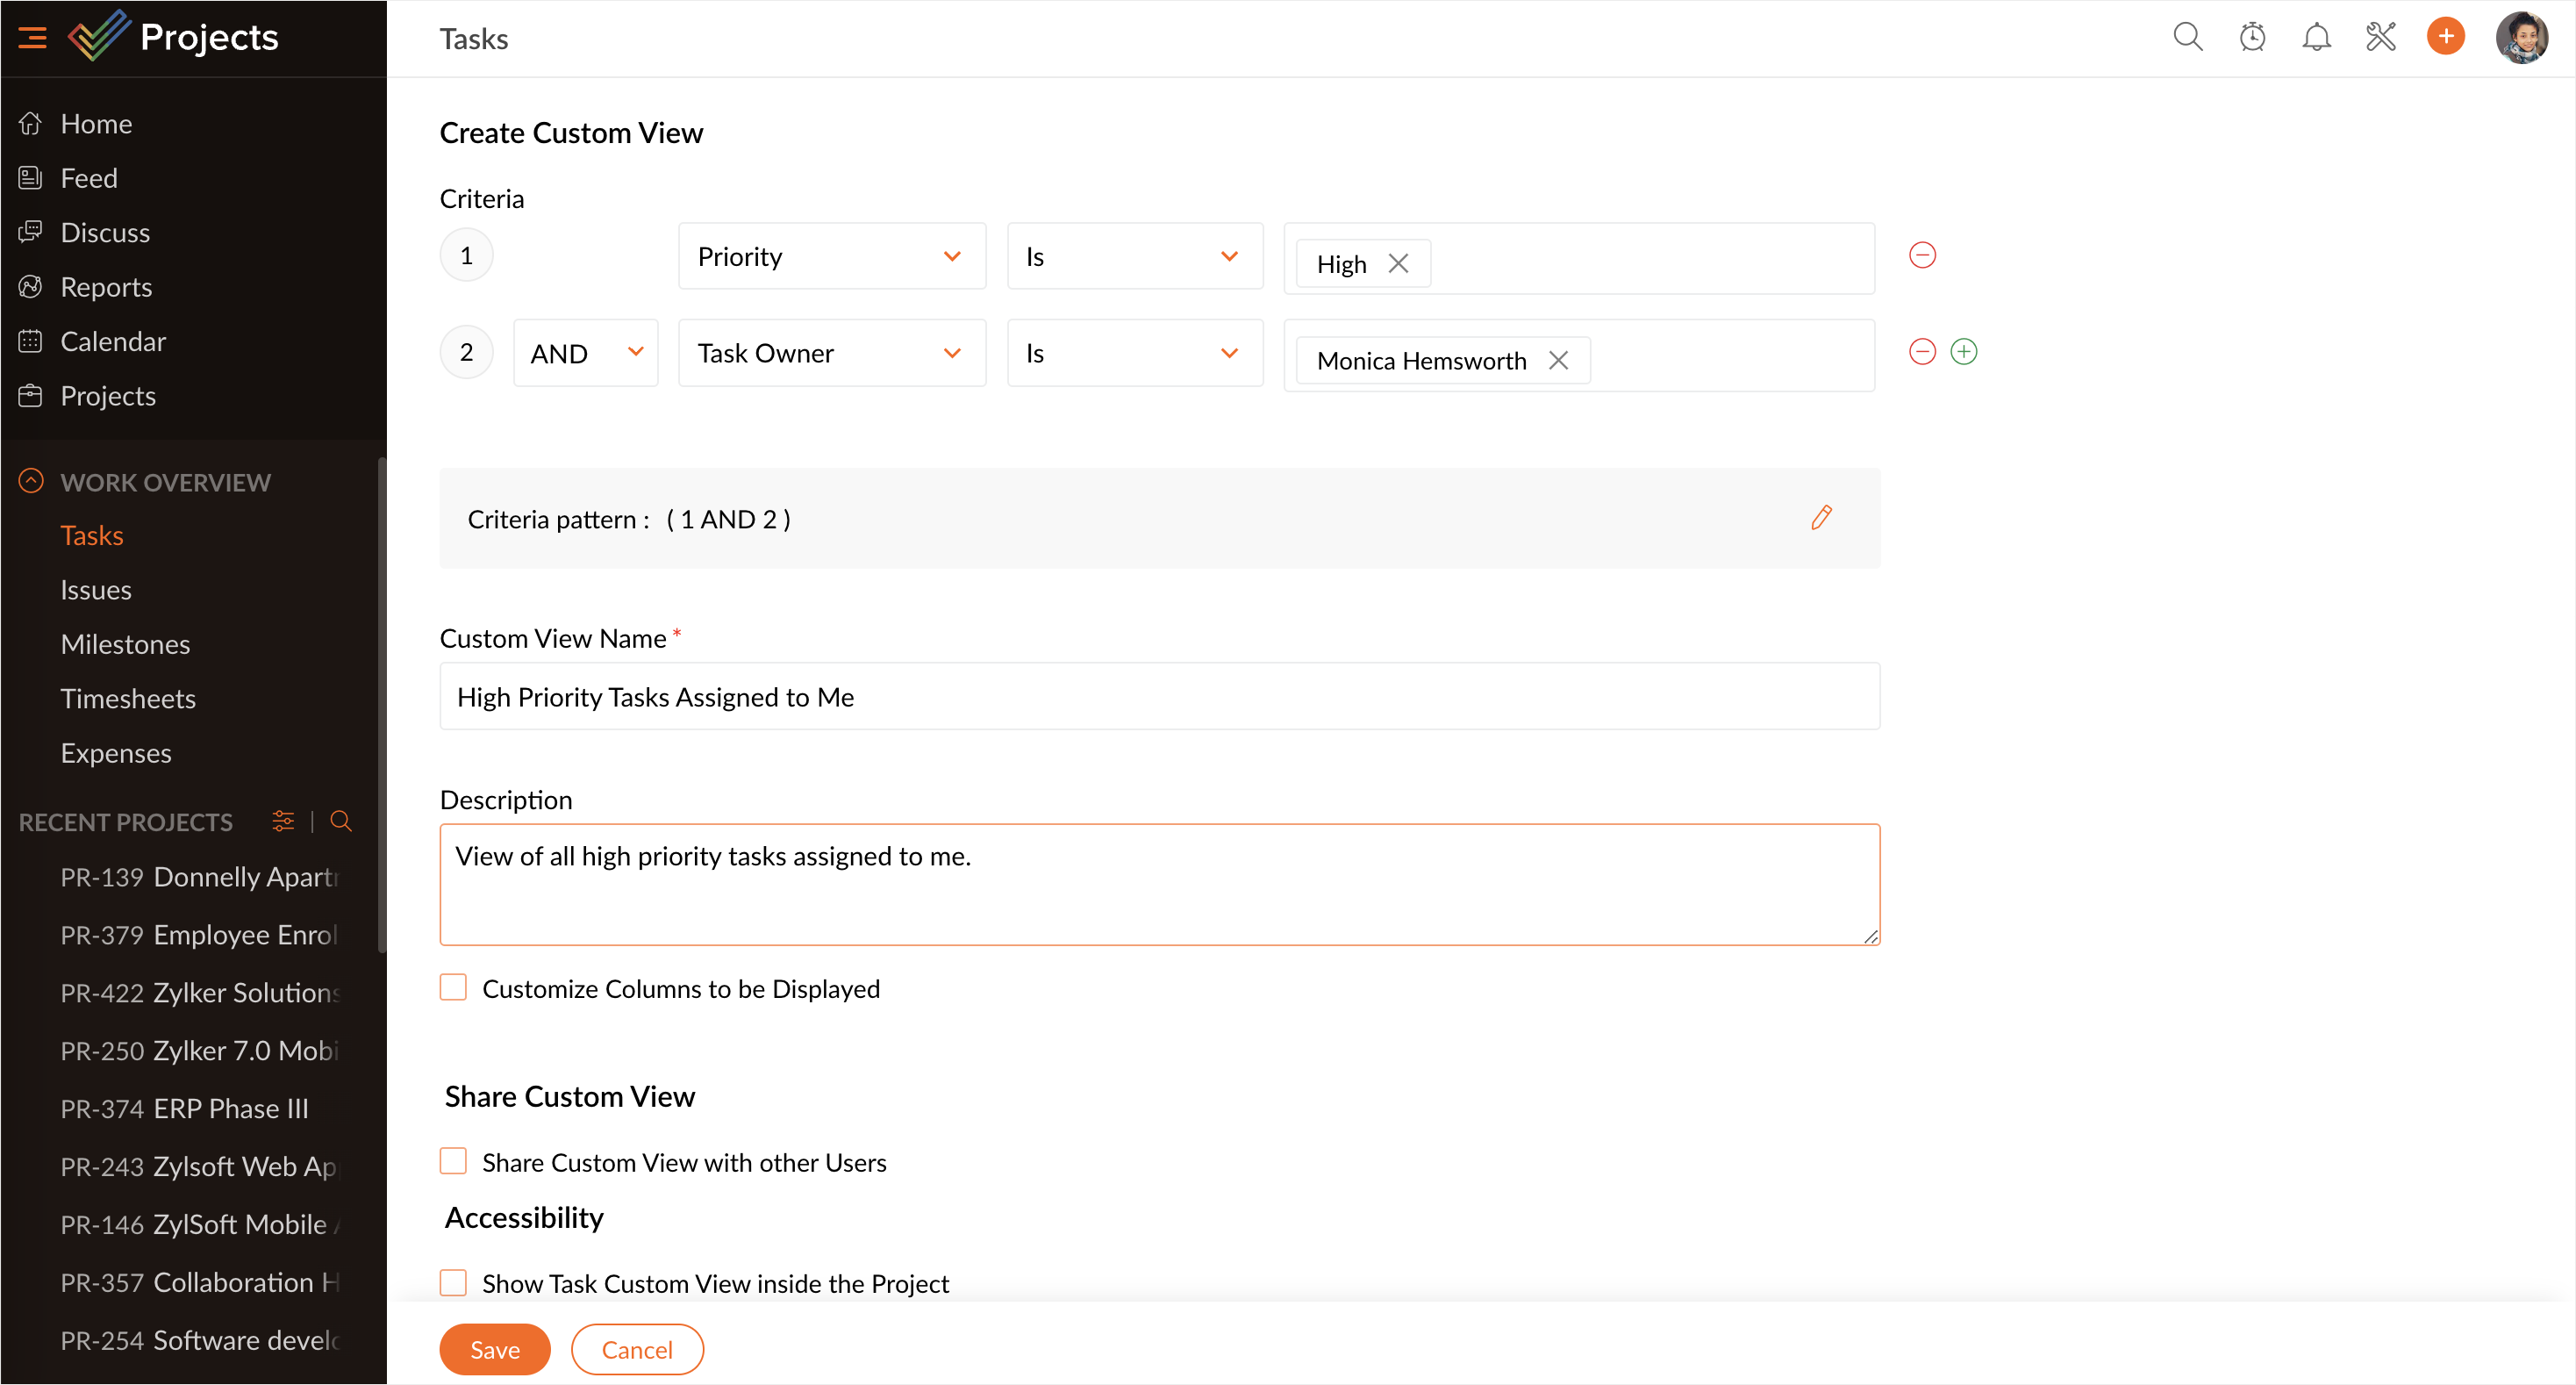Check Share Custom View with other Users

453,1162
